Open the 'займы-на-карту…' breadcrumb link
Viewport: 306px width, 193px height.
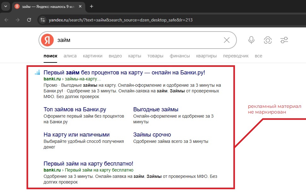pyautogui.click(x=83, y=79)
